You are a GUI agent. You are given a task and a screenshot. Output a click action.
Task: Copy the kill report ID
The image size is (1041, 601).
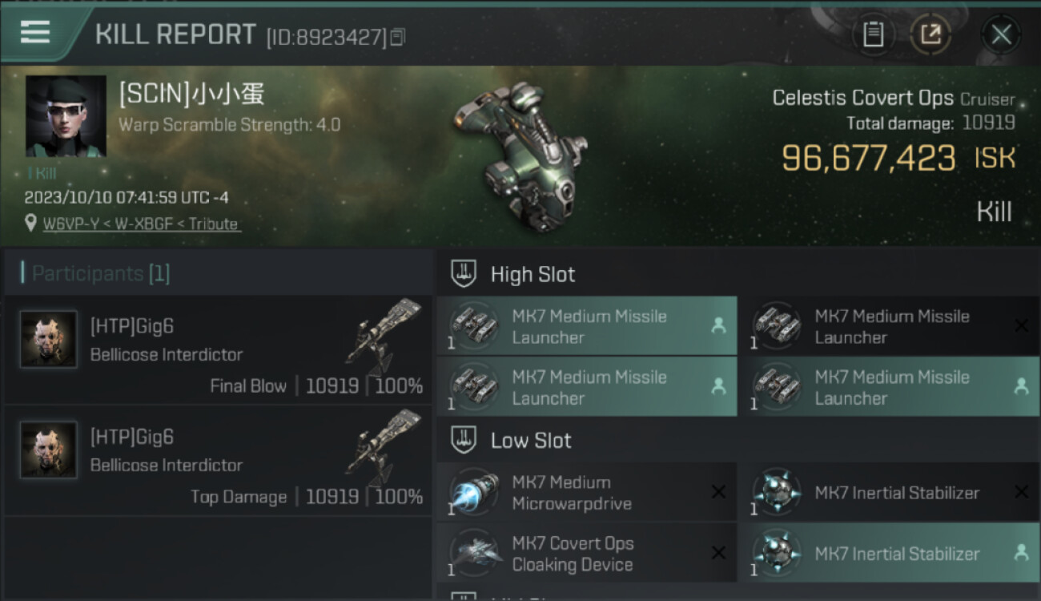398,36
